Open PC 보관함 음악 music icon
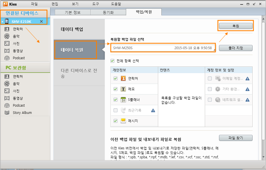Image resolution: width=266 pixels, height=170 pixels. point(7,84)
